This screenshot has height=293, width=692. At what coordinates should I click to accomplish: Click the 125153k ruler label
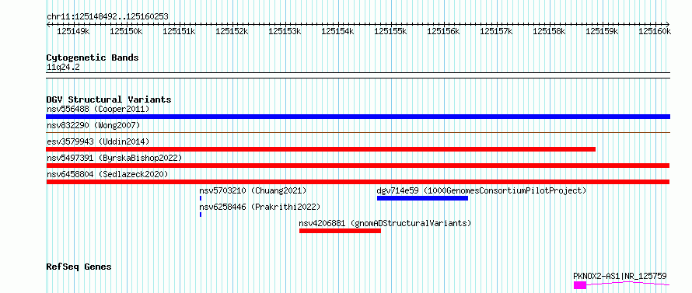point(285,31)
